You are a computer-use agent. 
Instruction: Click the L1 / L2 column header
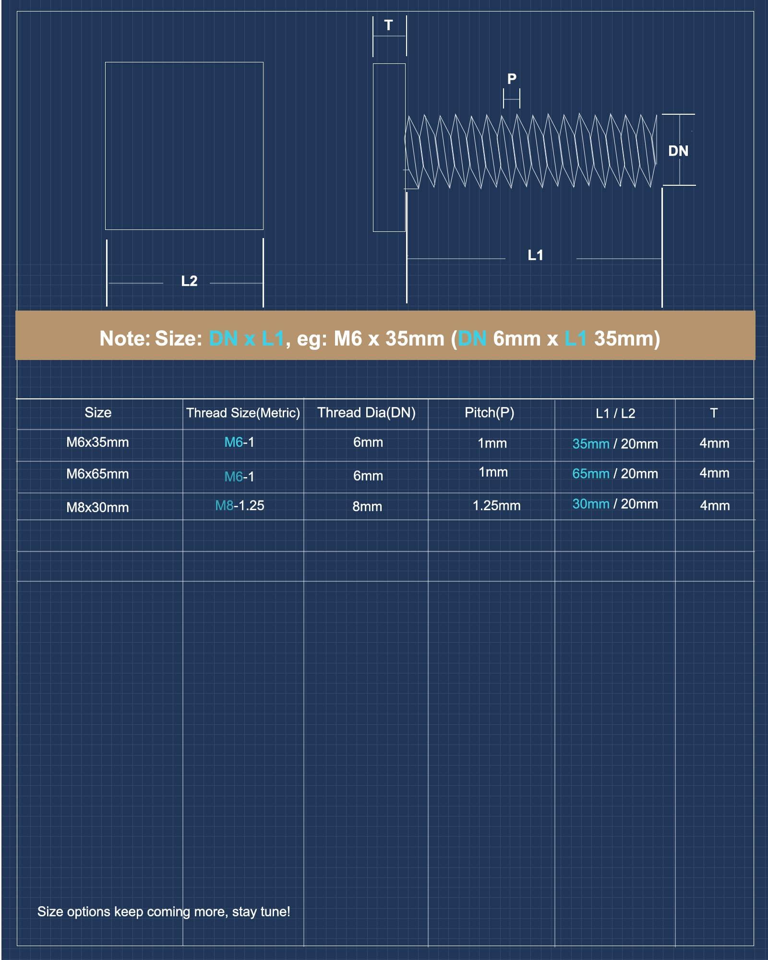615,413
